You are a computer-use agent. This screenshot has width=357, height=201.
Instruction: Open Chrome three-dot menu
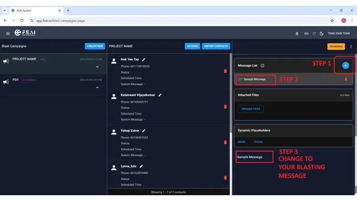(x=352, y=21)
